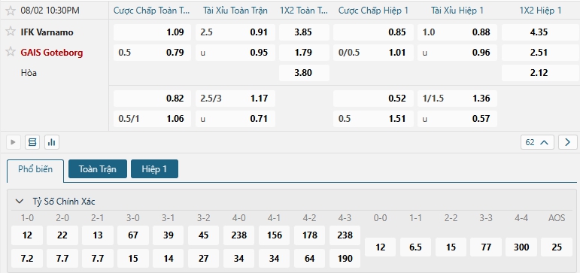Collapse the 62 markets counter

[x=537, y=142]
